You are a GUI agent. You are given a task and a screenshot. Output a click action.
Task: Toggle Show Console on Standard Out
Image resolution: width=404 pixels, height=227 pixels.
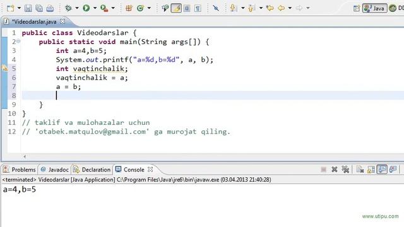point(382,170)
